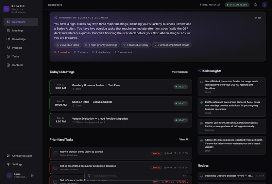Screen dimensions: 272x184
Task: Click the Ask Kaila anything input field
Action: coord(136,176)
